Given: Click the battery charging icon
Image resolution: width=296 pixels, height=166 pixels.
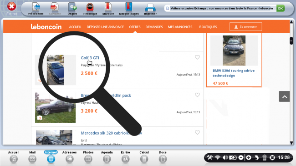Looking at the screenshot, I should coord(233,157).
